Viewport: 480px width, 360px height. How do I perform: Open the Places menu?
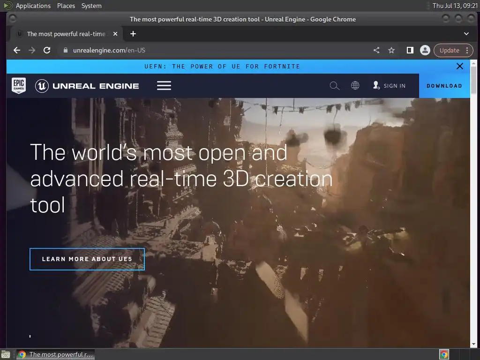(66, 6)
